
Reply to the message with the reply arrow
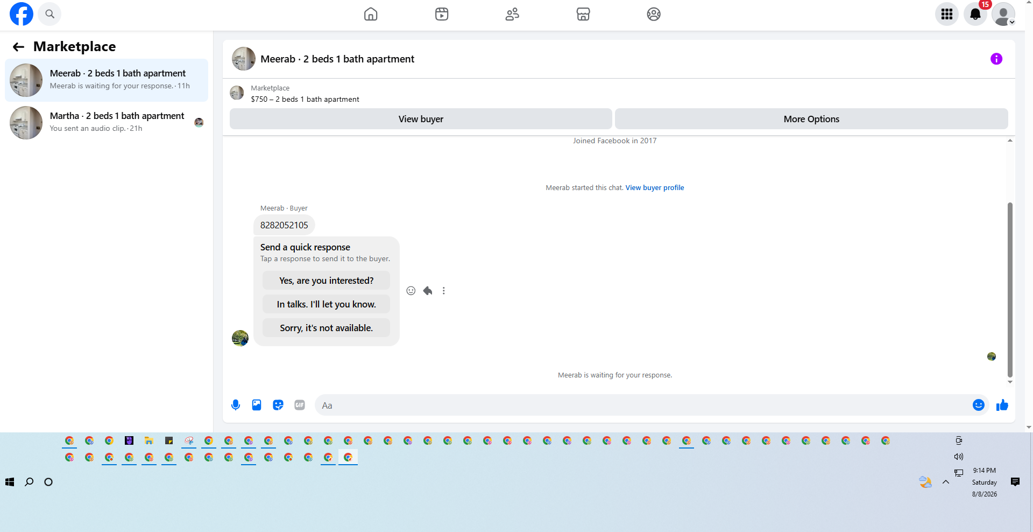[428, 291]
